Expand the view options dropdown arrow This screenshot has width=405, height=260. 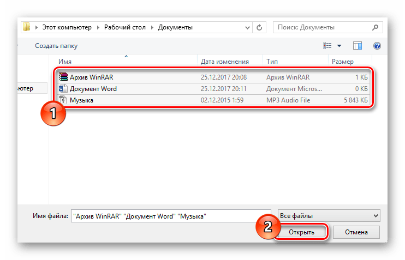pos(339,46)
